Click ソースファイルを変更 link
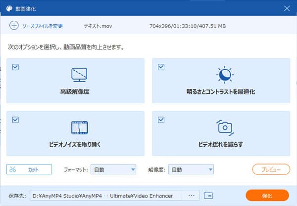The height and width of the screenshot is (206, 297). 43,26
